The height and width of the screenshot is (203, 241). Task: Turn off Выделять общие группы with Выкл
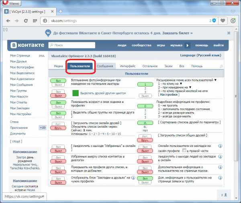58,117
